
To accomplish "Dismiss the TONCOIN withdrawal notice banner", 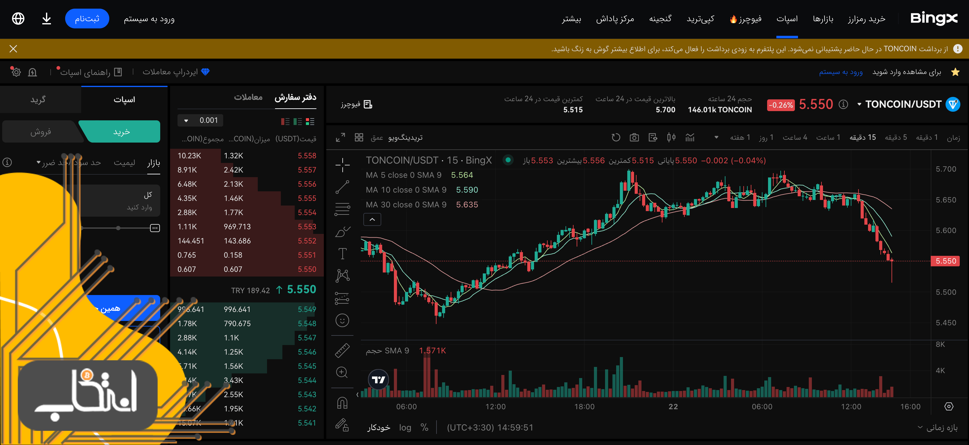I will click(x=13, y=48).
